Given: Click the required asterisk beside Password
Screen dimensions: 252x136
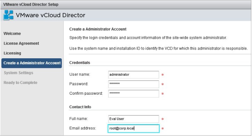Looking at the screenshot, I should tap(163, 84).
